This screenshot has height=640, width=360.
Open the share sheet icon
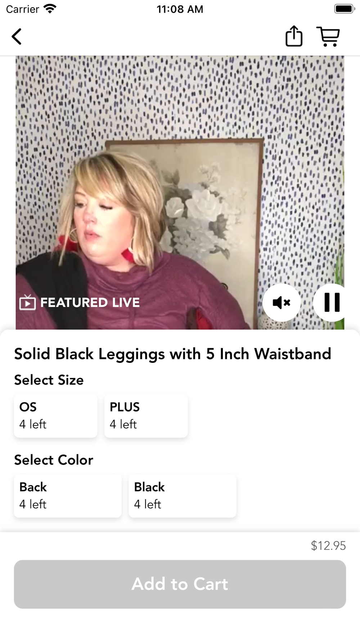(294, 36)
